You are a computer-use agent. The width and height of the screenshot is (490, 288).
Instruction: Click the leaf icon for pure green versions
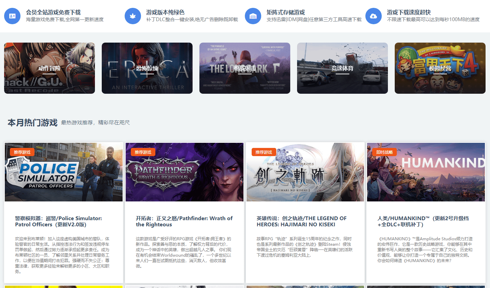[133, 16]
